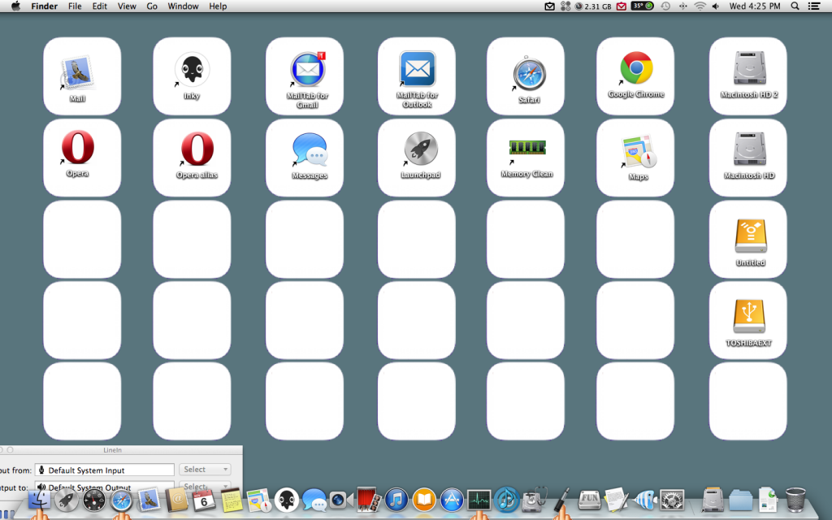Viewport: 832px width, 520px height.
Task: Open Dashboard from the Dock
Action: [x=94, y=500]
